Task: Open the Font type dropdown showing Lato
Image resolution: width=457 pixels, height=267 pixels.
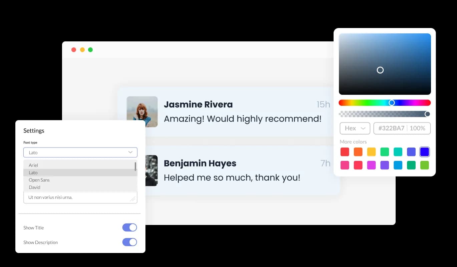Action: pyautogui.click(x=80, y=153)
